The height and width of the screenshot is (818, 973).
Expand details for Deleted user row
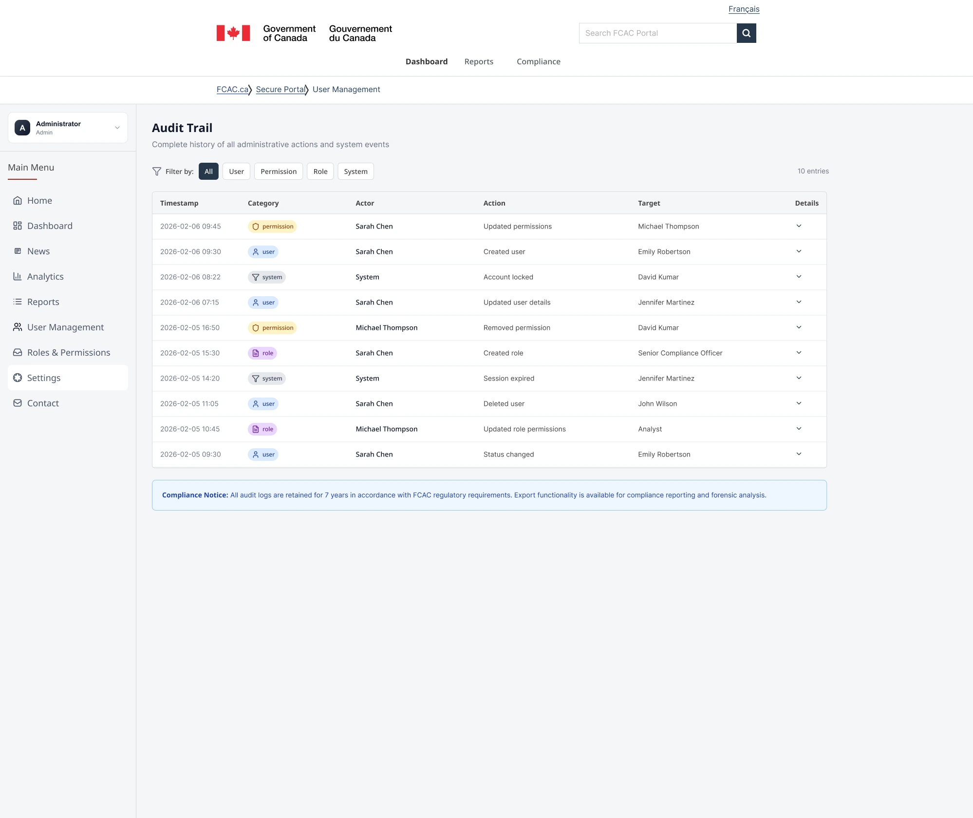tap(799, 403)
